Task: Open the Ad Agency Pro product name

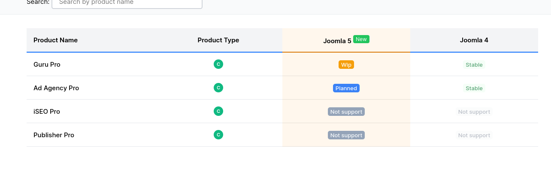Action: [x=56, y=88]
